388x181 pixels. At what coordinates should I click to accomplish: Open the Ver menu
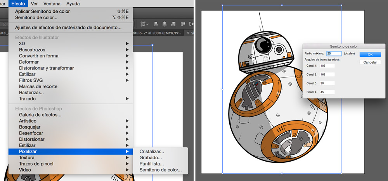[x=34, y=4]
